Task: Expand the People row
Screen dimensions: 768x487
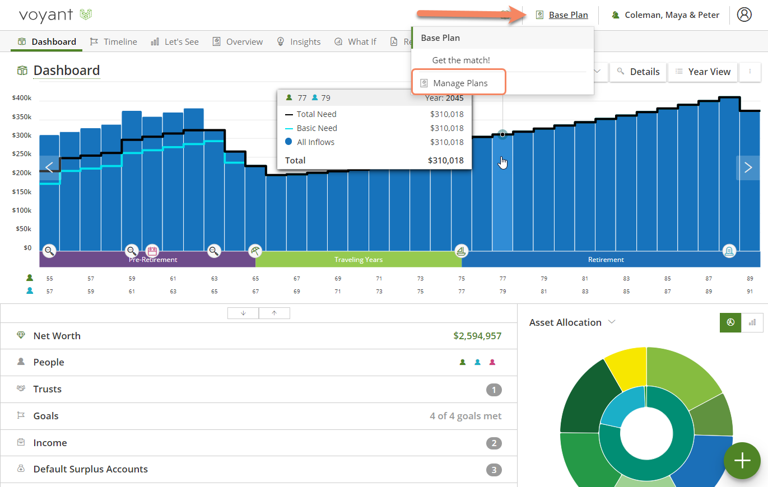Action: [259, 362]
